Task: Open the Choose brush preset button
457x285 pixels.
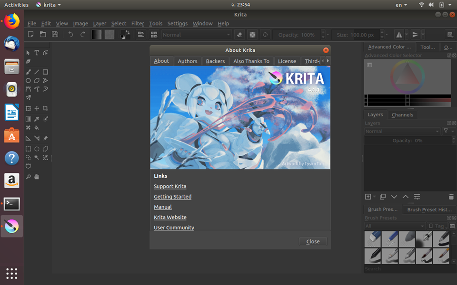Action: tap(154, 35)
